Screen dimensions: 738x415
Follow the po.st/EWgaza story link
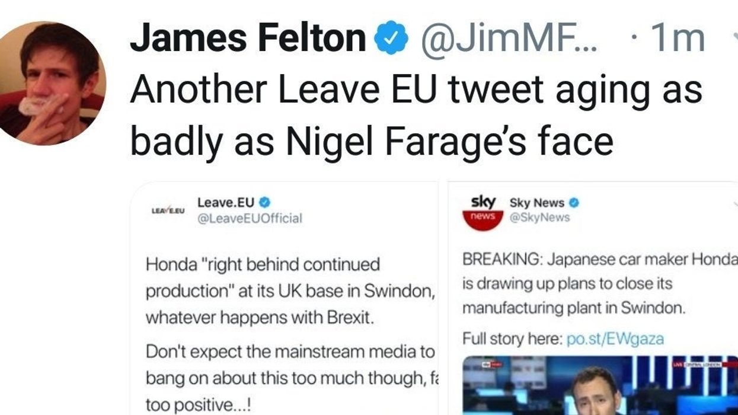(x=615, y=339)
